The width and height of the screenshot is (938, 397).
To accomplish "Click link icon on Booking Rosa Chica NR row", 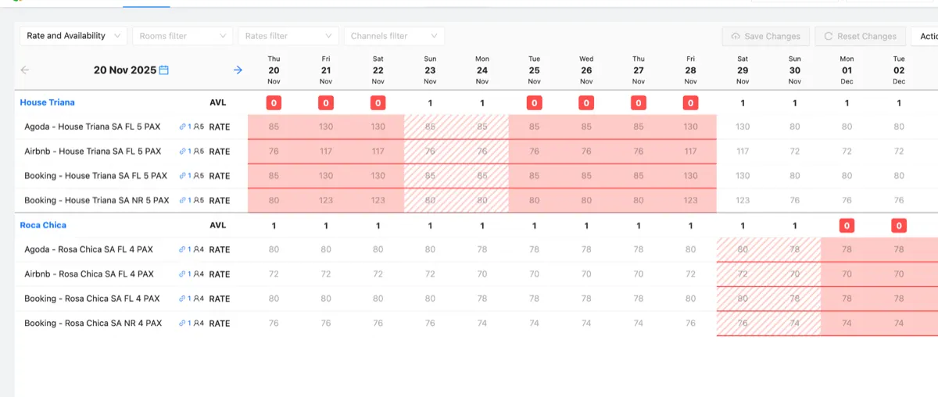I will click(182, 323).
